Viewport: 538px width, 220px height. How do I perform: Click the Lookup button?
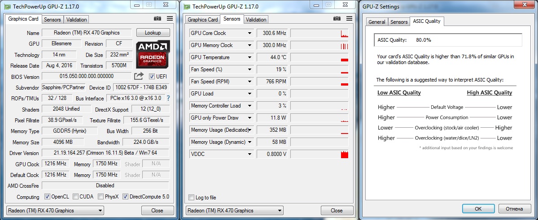(x=153, y=33)
